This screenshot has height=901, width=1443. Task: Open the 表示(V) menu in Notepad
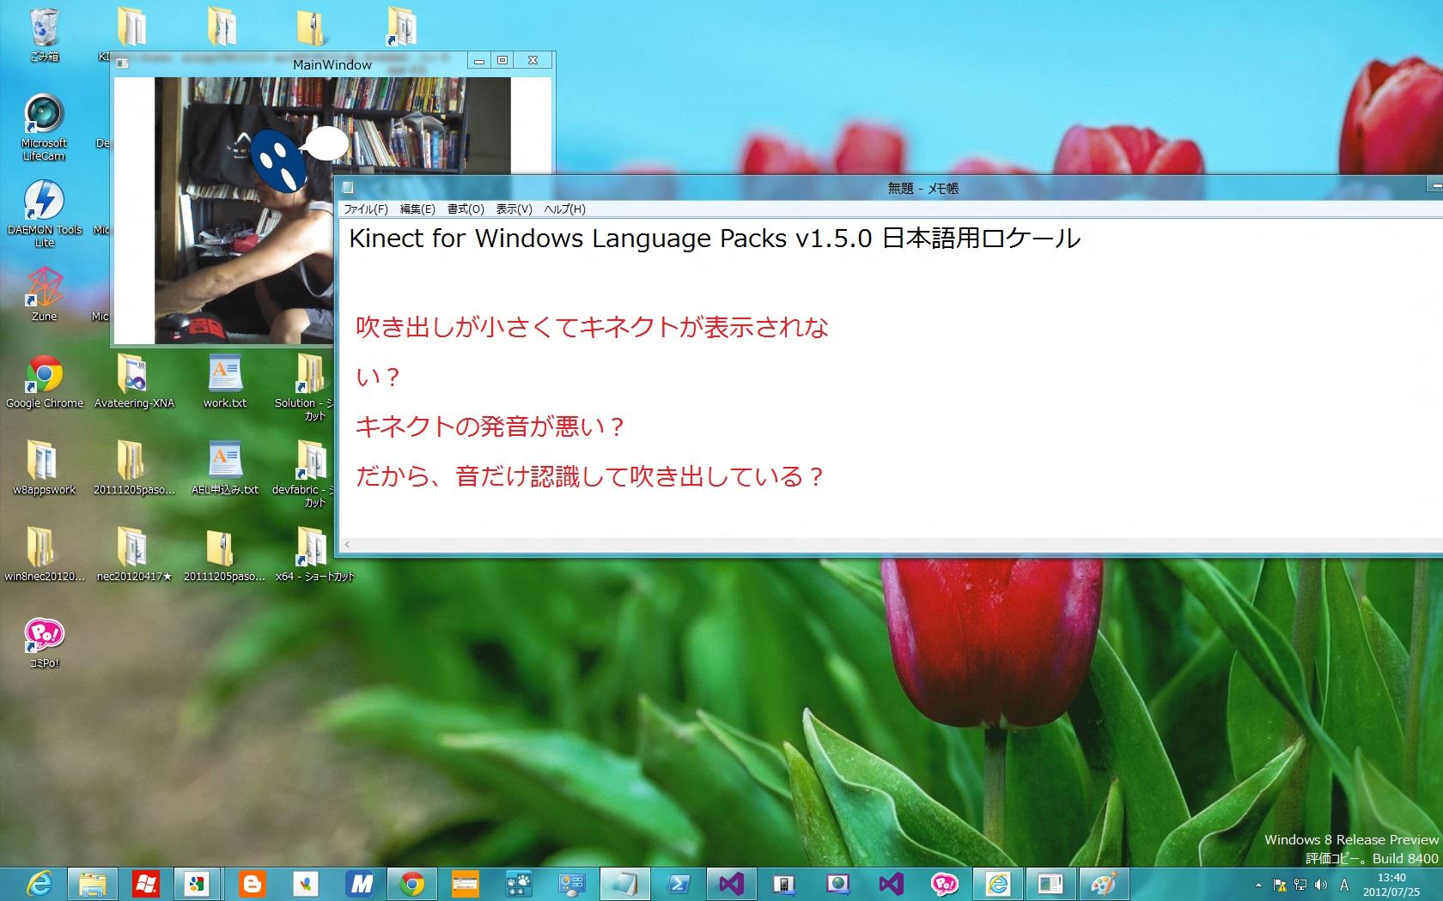point(514,209)
